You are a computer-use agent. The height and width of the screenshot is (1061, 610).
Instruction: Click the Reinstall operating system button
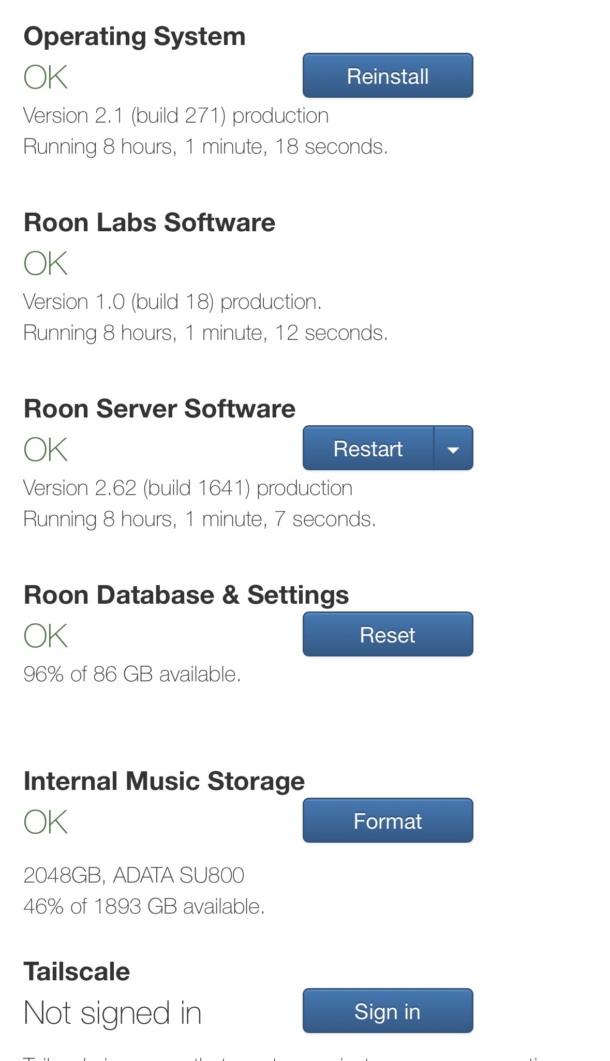(388, 76)
